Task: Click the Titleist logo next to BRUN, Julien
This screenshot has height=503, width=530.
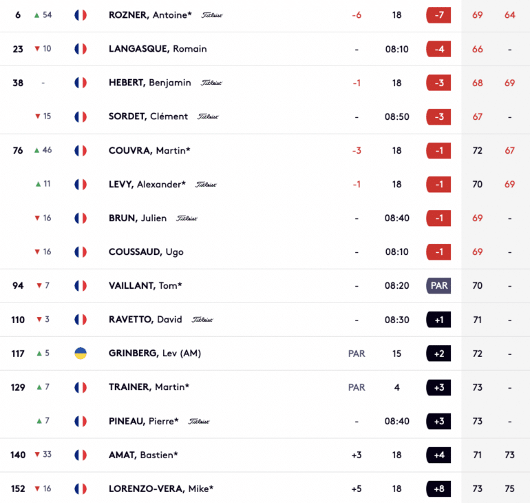Action: (187, 218)
